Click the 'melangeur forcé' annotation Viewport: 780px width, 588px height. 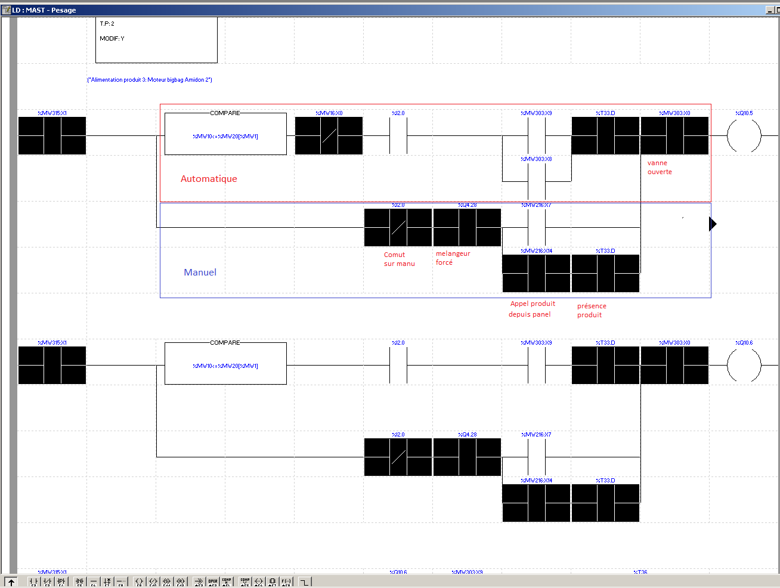tap(453, 258)
